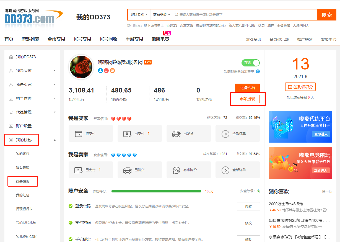Open the 游戏名称 dropdown
This screenshot has width=340, height=242.
pyautogui.click(x=138, y=14)
